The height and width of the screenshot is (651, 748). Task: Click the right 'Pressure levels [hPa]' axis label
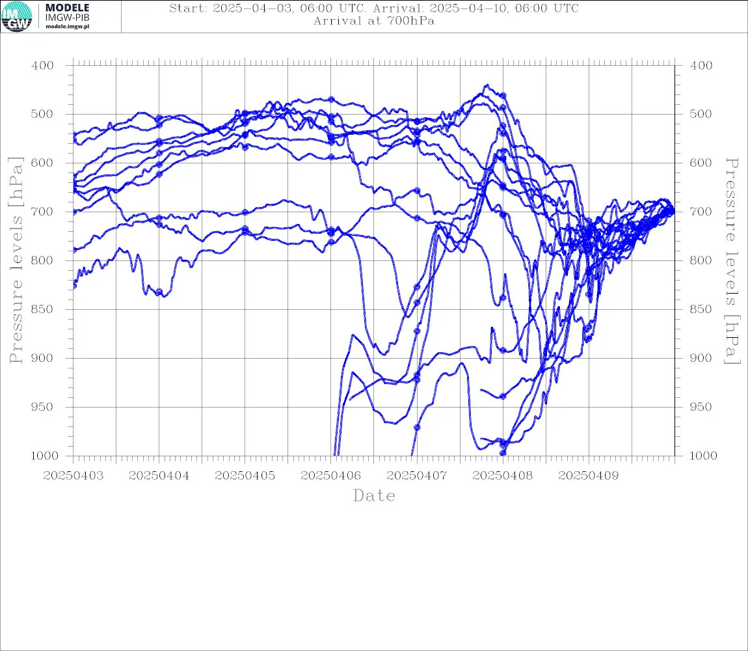(x=732, y=261)
